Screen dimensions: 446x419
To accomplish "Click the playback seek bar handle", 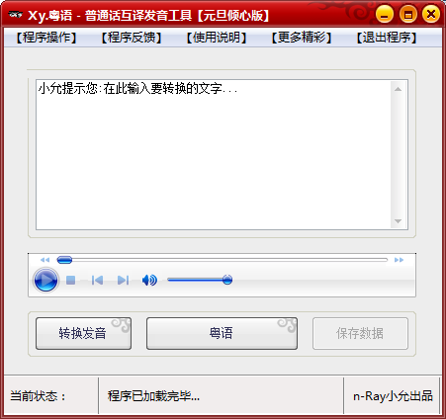I will pos(64,260).
